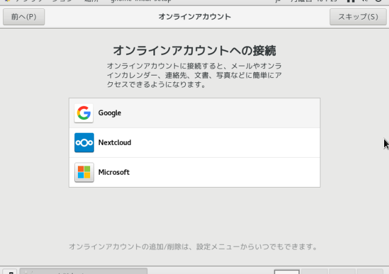Click the オンラインアカウントへの接続 heading
389x274 pixels.
click(x=195, y=51)
